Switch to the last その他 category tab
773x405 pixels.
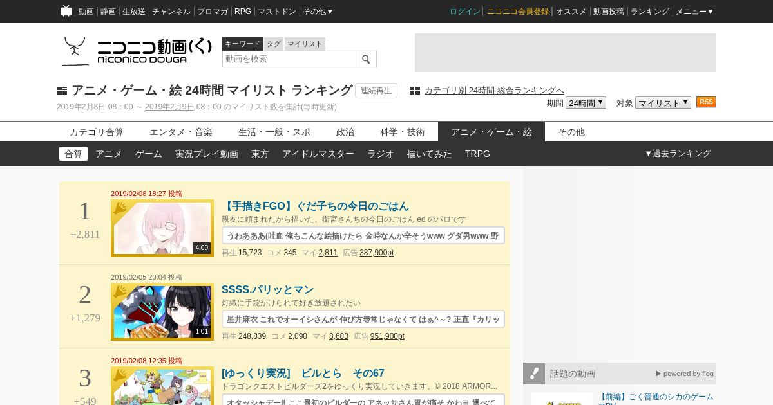pyautogui.click(x=571, y=132)
